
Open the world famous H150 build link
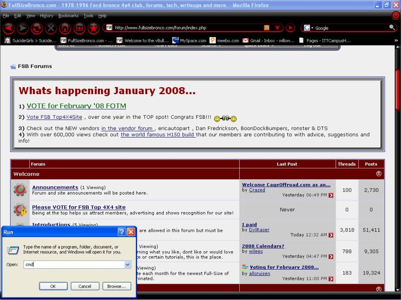(x=158, y=135)
